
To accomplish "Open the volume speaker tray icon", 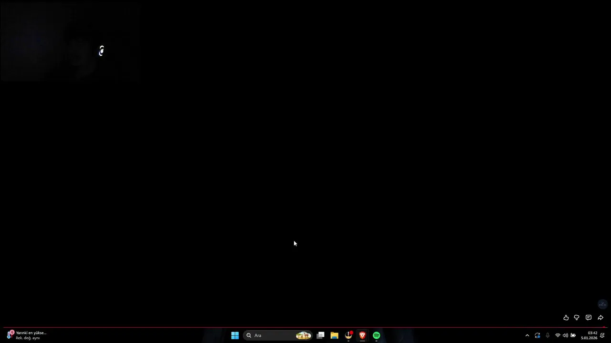I will [x=565, y=335].
